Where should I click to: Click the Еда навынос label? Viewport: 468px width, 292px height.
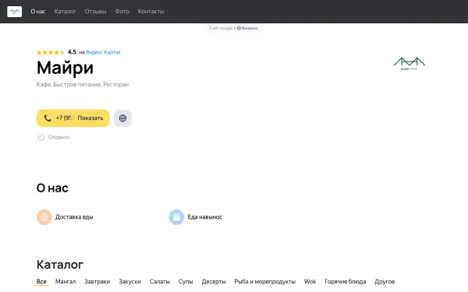click(204, 217)
